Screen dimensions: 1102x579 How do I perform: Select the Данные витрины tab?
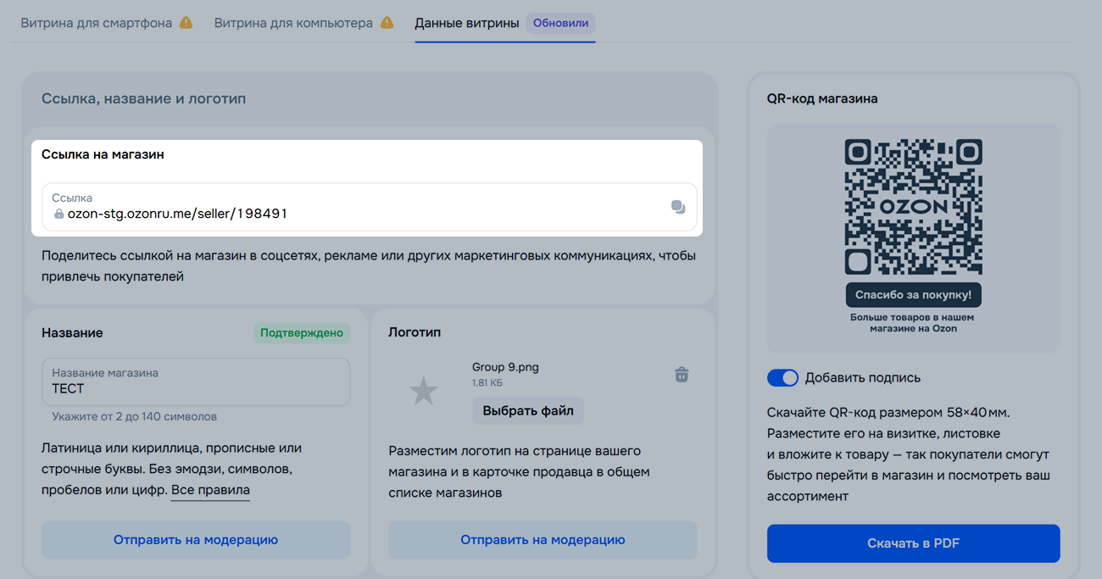(466, 23)
